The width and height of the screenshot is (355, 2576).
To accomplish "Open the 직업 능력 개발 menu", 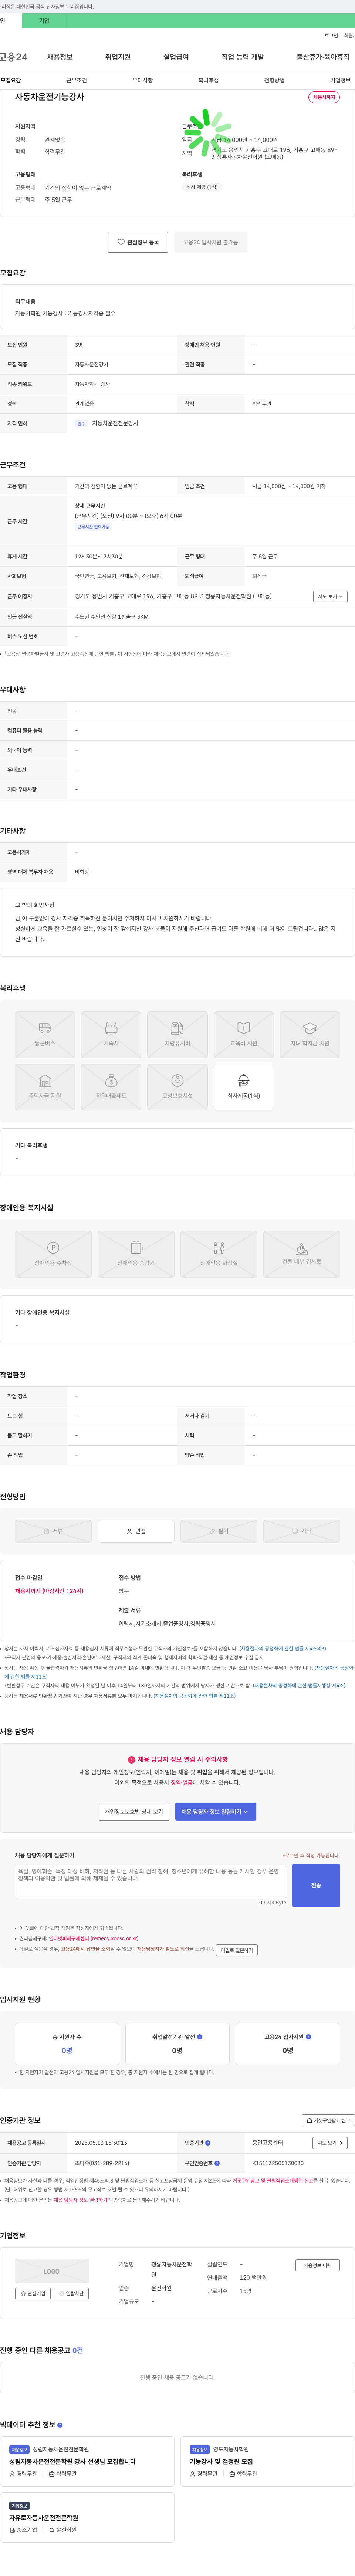I will click(243, 57).
